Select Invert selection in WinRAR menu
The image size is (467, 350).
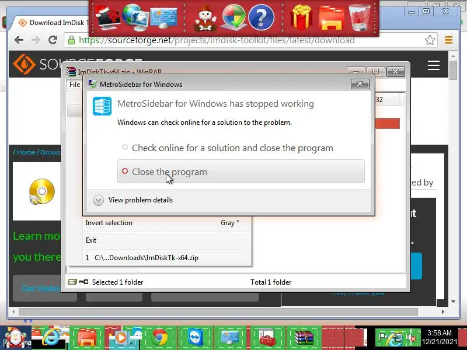pyautogui.click(x=167, y=223)
